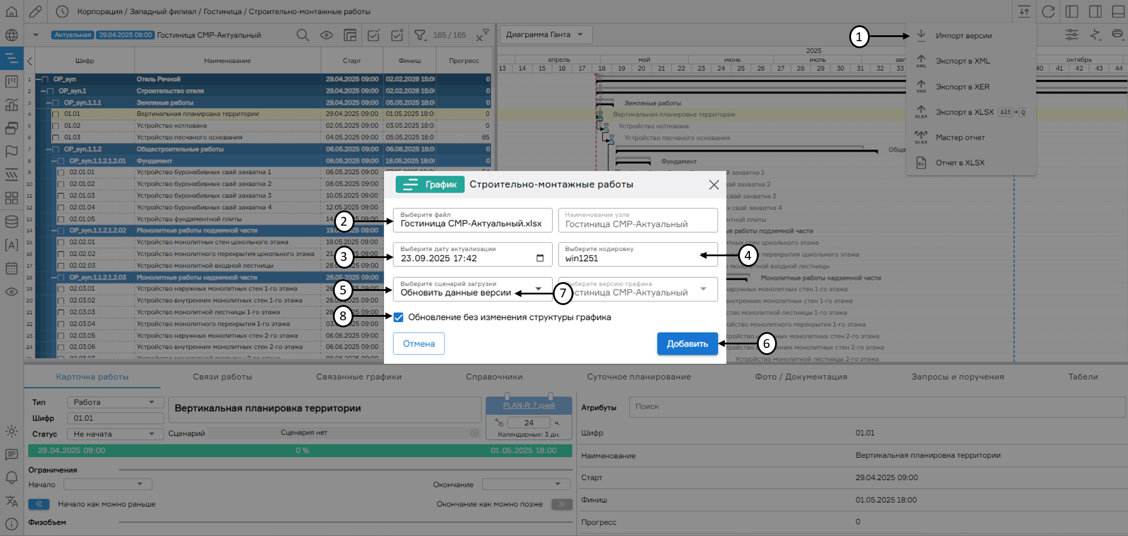This screenshot has height=536, width=1128.
Task: Switch to the Связи работы tab
Action: pyautogui.click(x=222, y=377)
